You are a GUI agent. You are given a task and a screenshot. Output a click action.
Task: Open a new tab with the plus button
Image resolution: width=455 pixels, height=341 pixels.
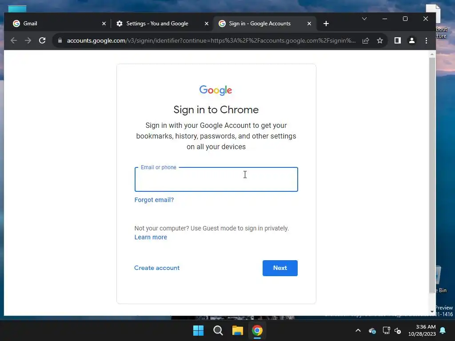tap(326, 24)
